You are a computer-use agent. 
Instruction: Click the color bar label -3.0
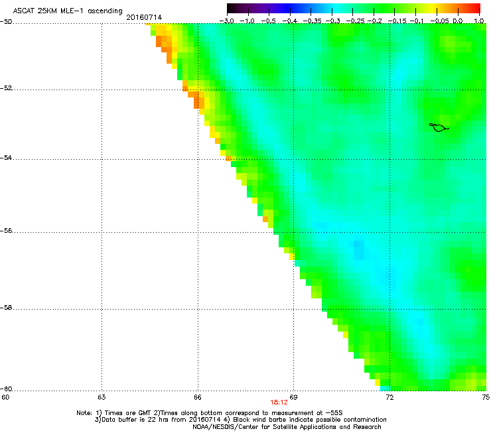226,21
